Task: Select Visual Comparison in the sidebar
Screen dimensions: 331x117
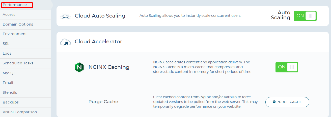Action: [x=20, y=112]
